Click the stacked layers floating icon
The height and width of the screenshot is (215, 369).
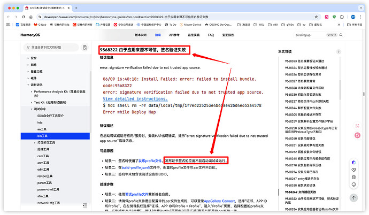coord(353,177)
